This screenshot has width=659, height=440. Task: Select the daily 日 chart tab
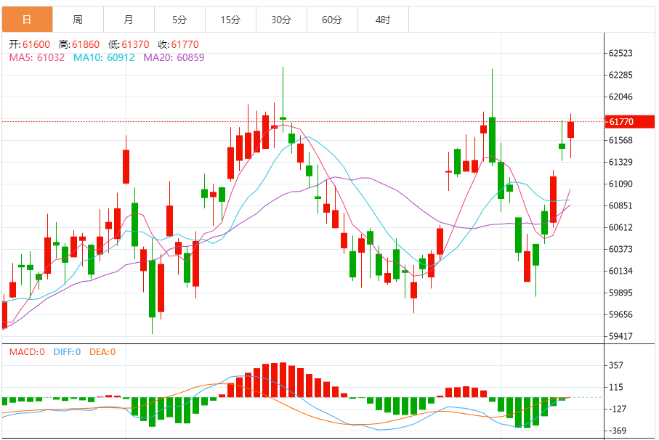tap(28, 20)
